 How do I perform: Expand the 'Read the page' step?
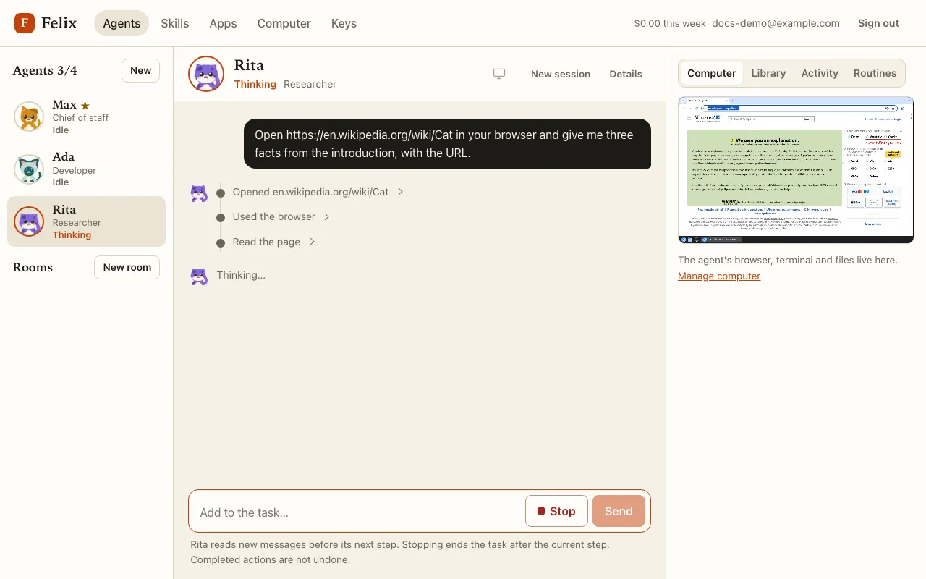[x=312, y=242]
